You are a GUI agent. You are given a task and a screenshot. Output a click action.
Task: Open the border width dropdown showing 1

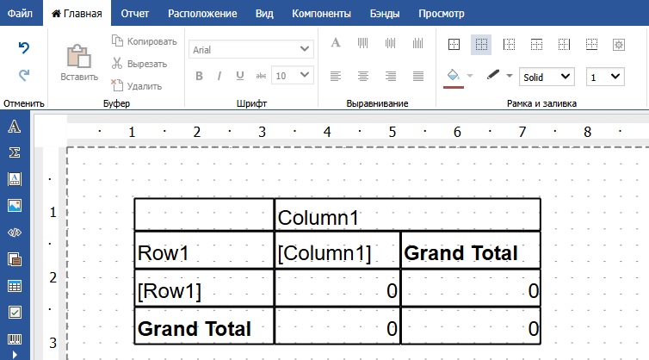[605, 77]
